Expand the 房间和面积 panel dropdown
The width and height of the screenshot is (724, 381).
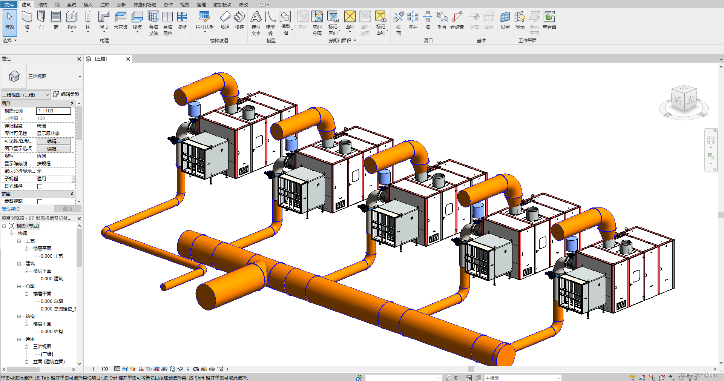click(x=342, y=40)
